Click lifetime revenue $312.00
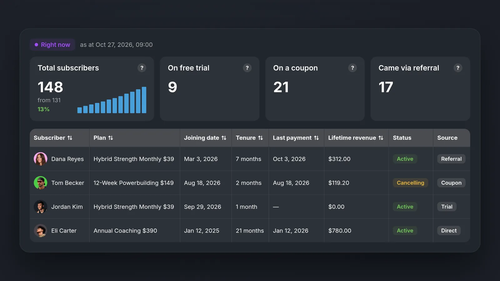500x281 pixels. [339, 159]
